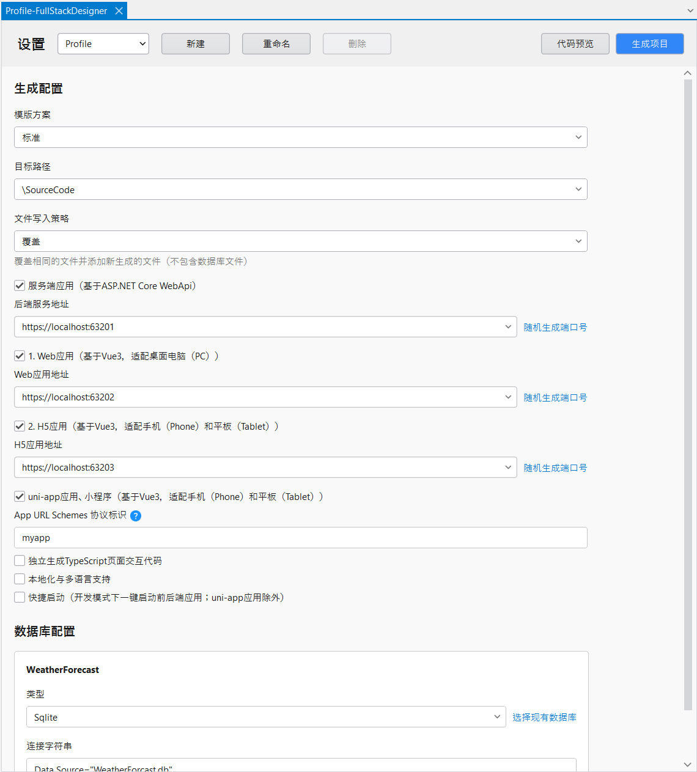Click the 选择现有数据库 link

pyautogui.click(x=544, y=718)
